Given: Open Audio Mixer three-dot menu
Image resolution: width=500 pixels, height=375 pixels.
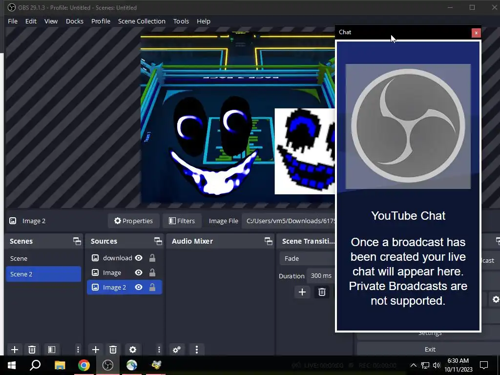Looking at the screenshot, I should 196,350.
